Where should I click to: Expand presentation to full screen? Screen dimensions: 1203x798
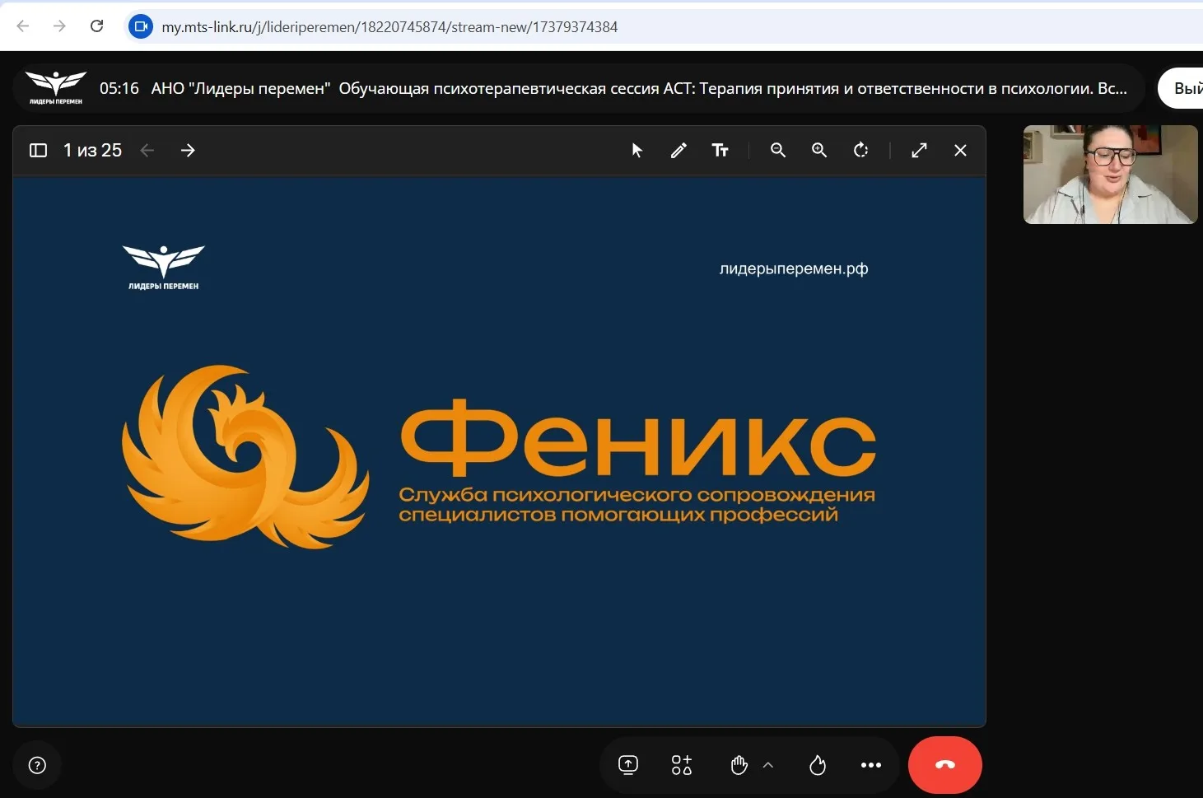(919, 150)
